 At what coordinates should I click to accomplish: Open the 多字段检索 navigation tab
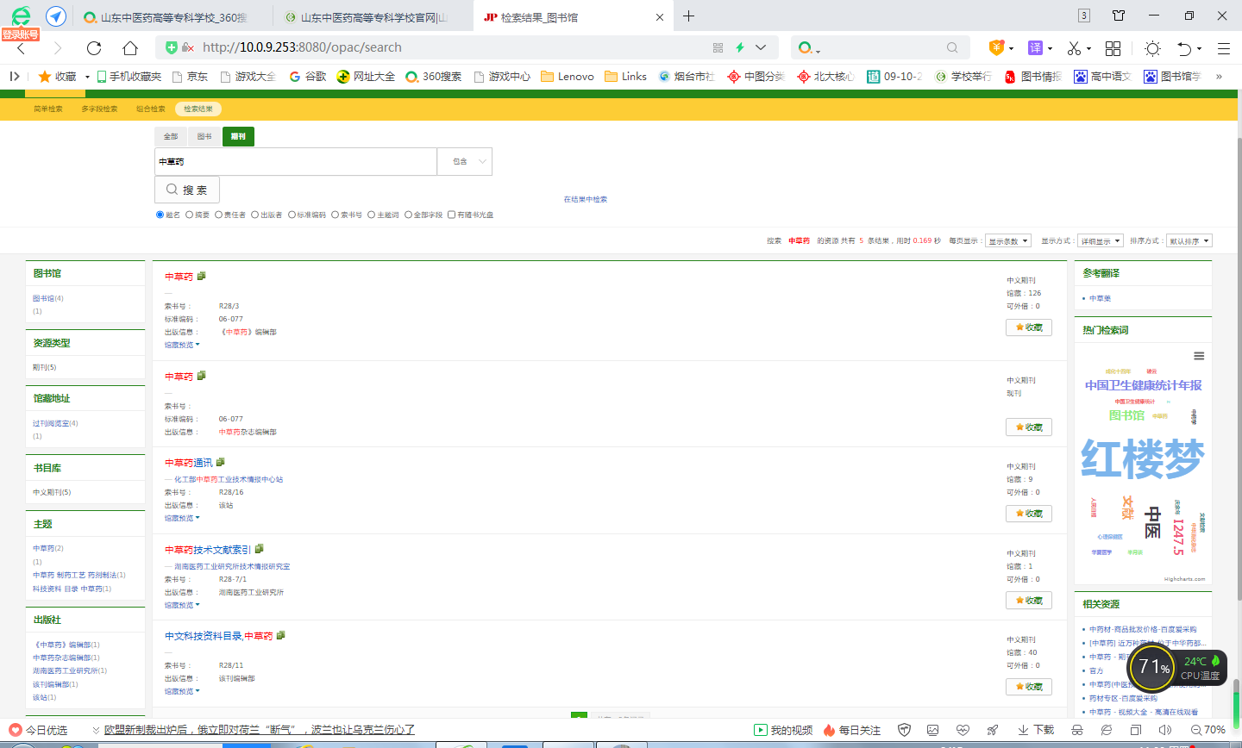pyautogui.click(x=99, y=109)
